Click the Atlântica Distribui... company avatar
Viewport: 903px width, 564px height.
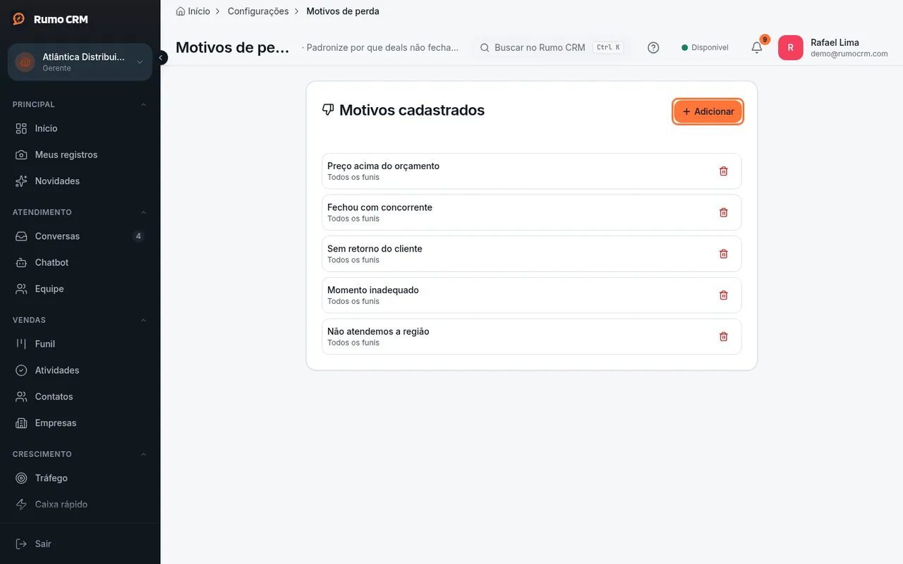[25, 62]
